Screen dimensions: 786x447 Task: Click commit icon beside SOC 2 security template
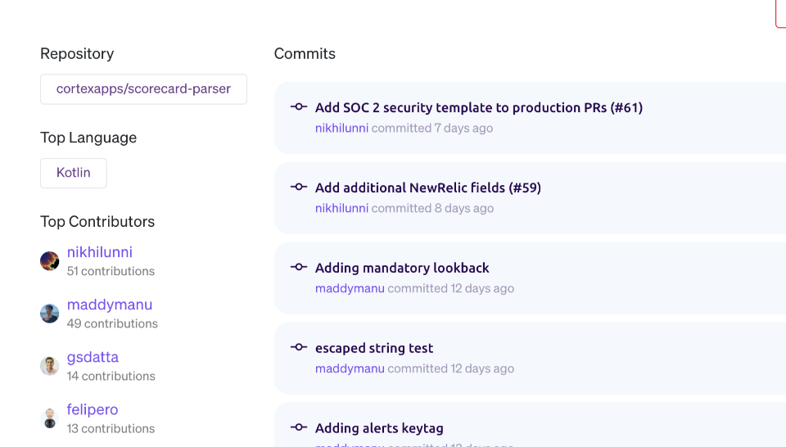[x=299, y=106]
